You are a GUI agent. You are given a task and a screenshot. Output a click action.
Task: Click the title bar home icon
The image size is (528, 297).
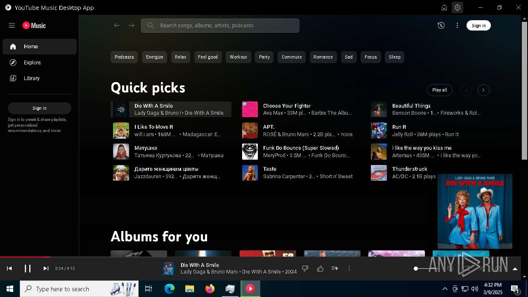444,7
